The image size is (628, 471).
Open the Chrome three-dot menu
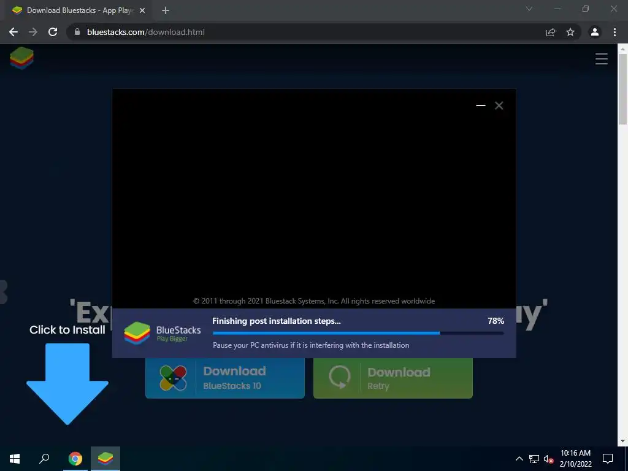tap(615, 32)
